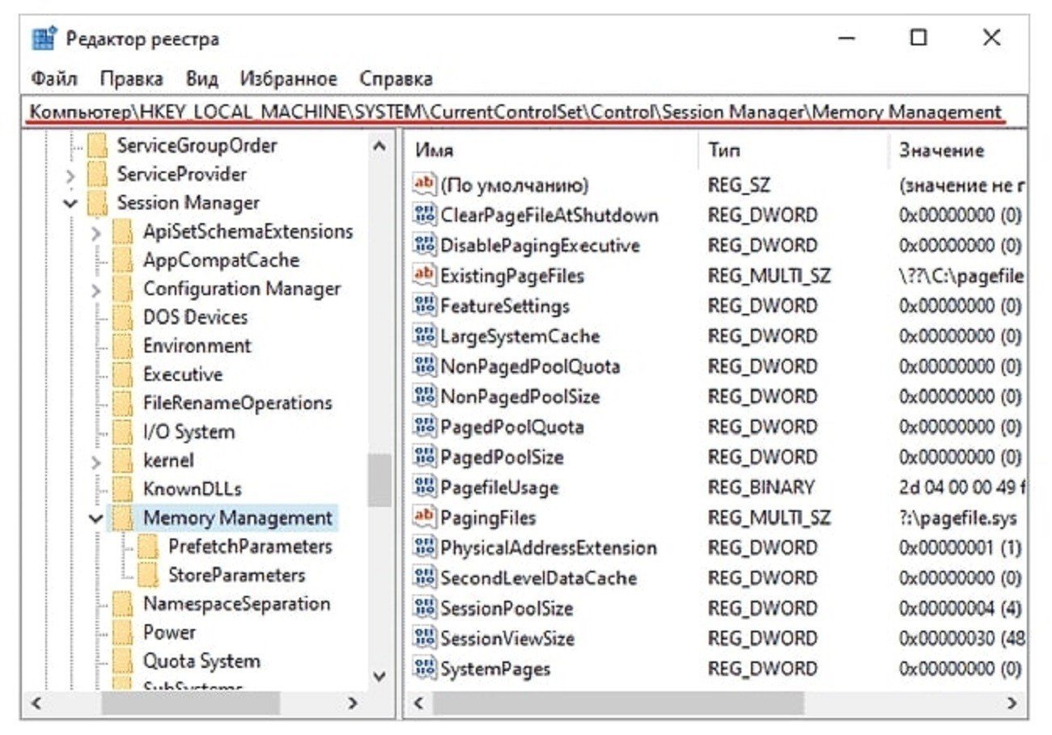Open the Справка menu
This screenshot has height=735, width=1052.
pyautogui.click(x=396, y=79)
